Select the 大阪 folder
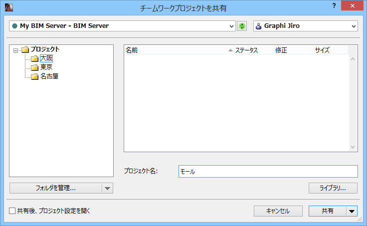Image resolution: width=367 pixels, height=226 pixels. [46, 58]
